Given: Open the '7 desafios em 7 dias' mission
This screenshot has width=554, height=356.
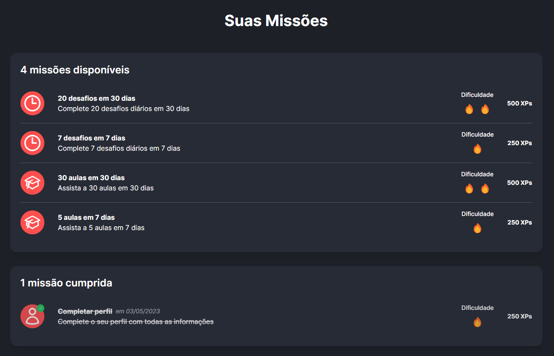Looking at the screenshot, I should coord(91,138).
